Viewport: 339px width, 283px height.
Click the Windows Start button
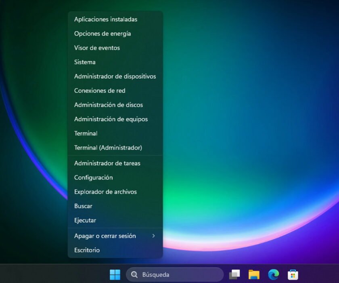click(x=115, y=275)
